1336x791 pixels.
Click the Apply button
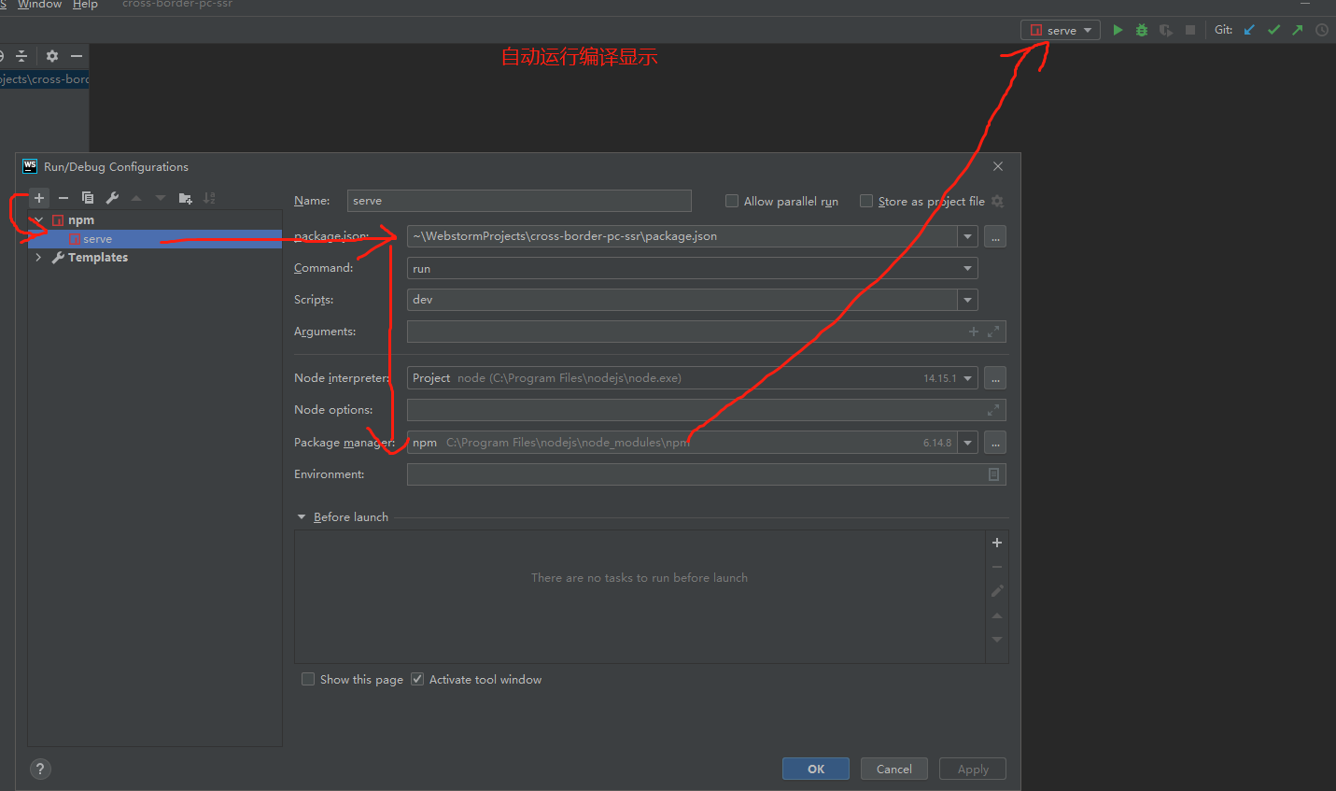tap(973, 769)
